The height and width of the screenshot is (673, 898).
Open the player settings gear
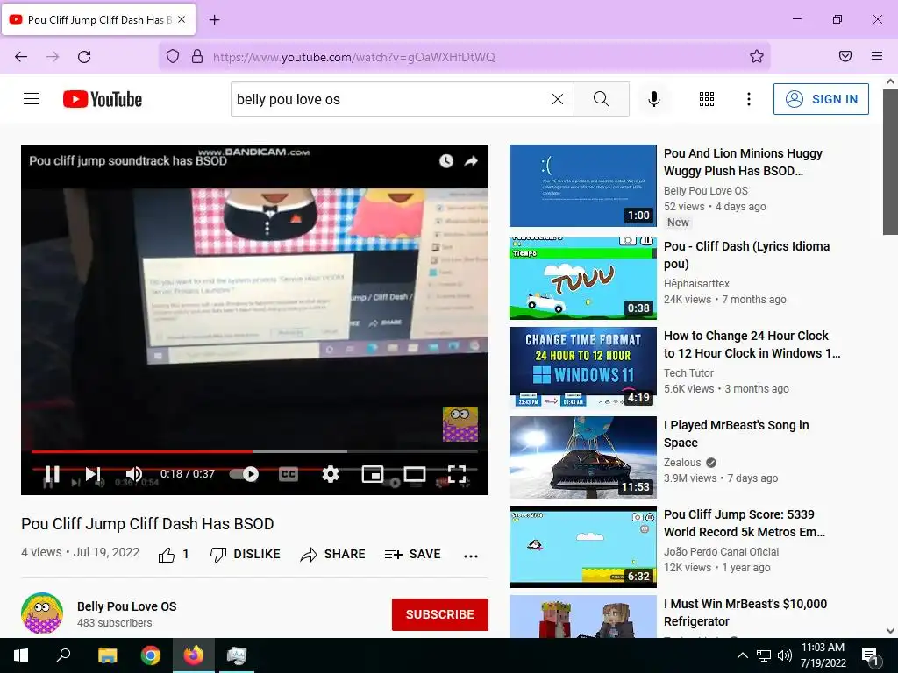click(x=331, y=474)
